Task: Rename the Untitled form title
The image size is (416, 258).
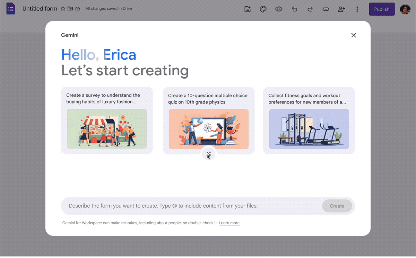Action: click(40, 9)
